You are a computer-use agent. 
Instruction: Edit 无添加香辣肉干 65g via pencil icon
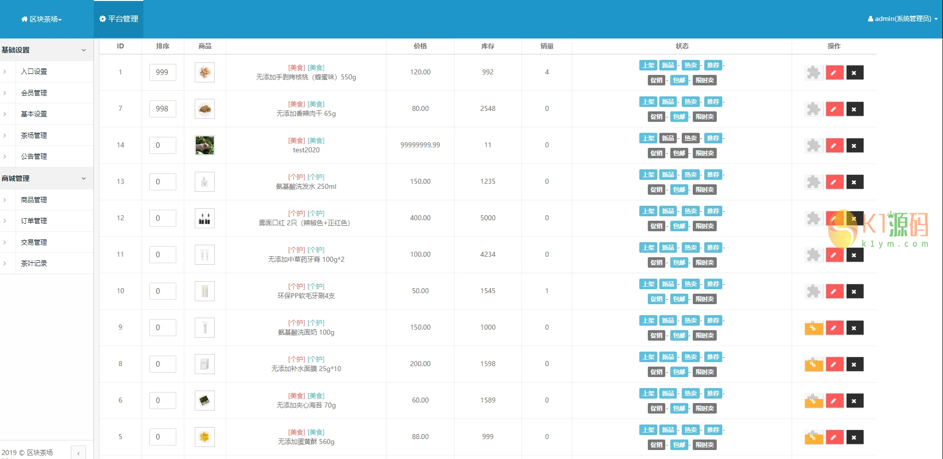(834, 109)
